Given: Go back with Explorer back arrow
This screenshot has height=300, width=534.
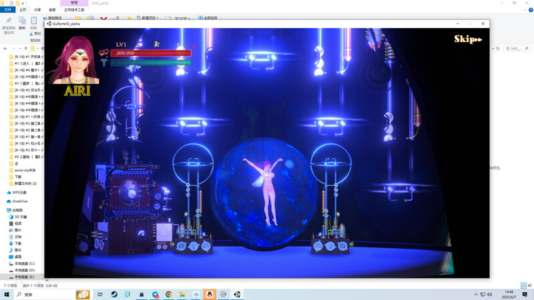Looking at the screenshot, I should point(5,49).
